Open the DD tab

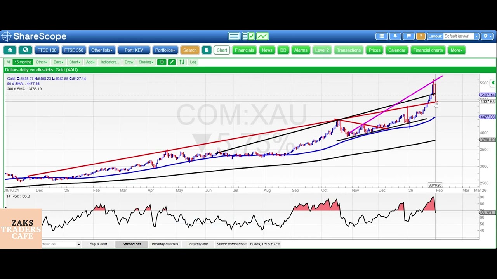point(283,50)
